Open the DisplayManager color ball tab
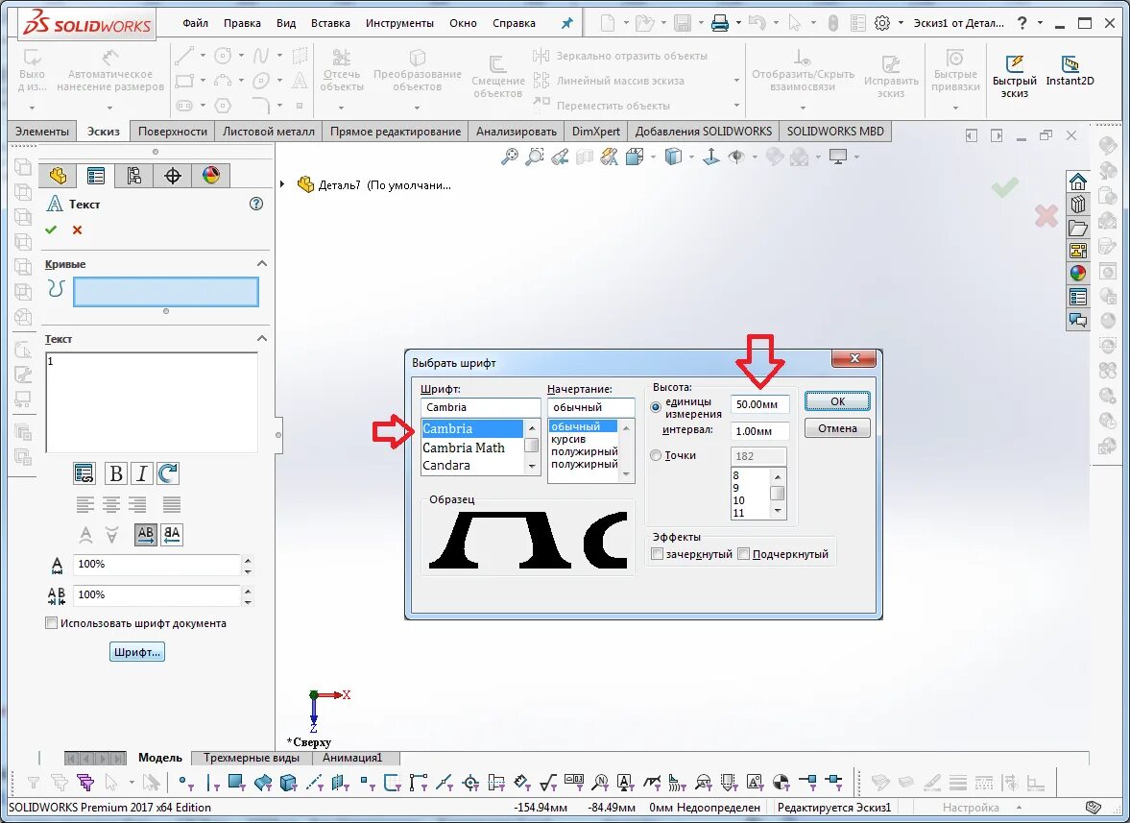This screenshot has width=1130, height=823. (210, 175)
